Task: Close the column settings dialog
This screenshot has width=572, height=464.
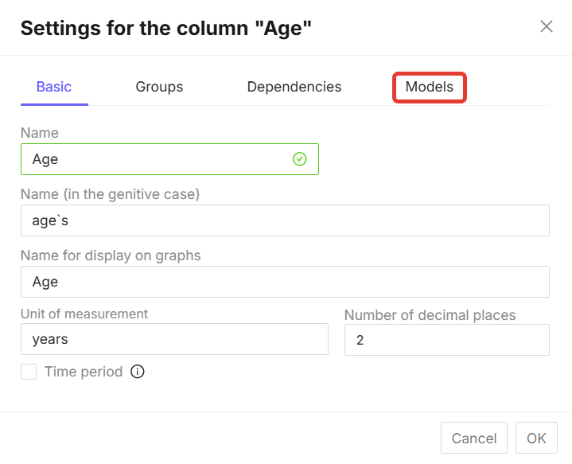Action: 547,26
